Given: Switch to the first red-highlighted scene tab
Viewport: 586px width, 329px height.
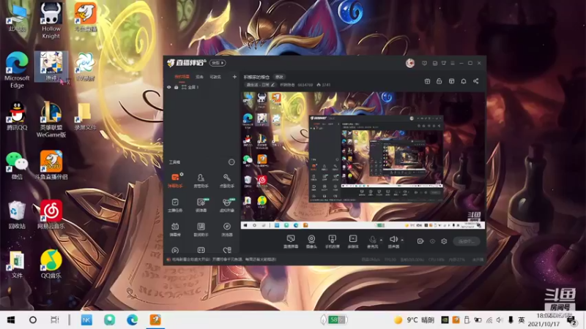Looking at the screenshot, I should tap(182, 77).
